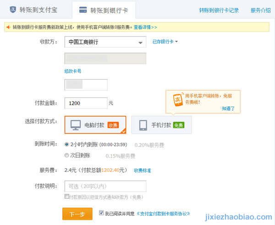The width and height of the screenshot is (275, 225).
Task: Switch to 转账到银行卡 tab
Action: coord(104,10)
